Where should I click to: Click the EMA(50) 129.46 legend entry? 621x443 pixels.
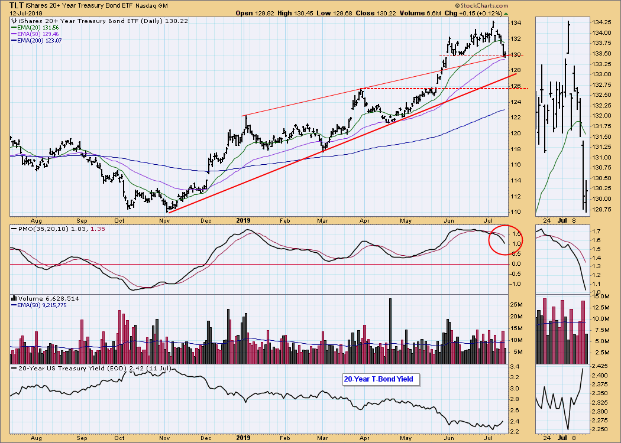click(35, 34)
